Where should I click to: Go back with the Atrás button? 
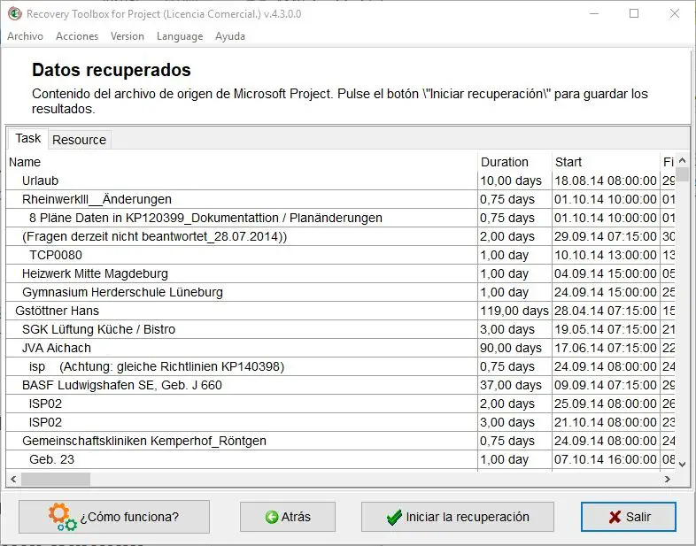point(288,517)
